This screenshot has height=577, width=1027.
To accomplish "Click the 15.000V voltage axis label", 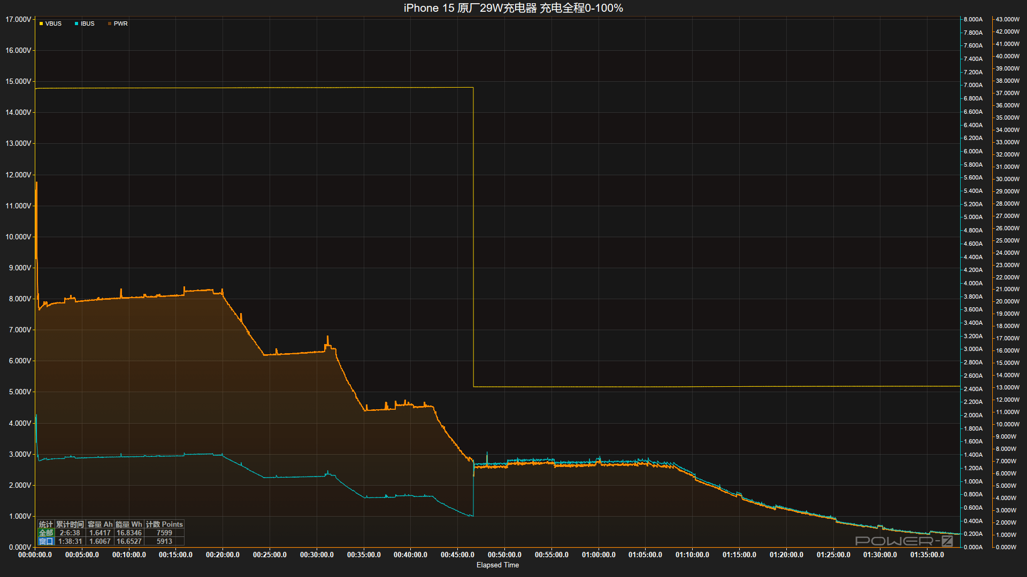I will tap(18, 81).
